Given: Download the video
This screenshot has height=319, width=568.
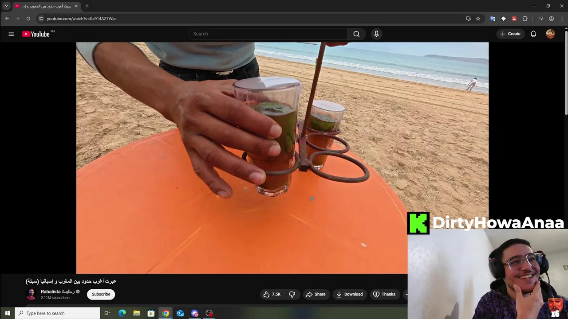Looking at the screenshot, I should [x=350, y=294].
